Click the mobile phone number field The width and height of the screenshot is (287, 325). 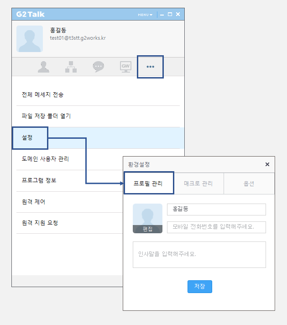click(x=216, y=227)
